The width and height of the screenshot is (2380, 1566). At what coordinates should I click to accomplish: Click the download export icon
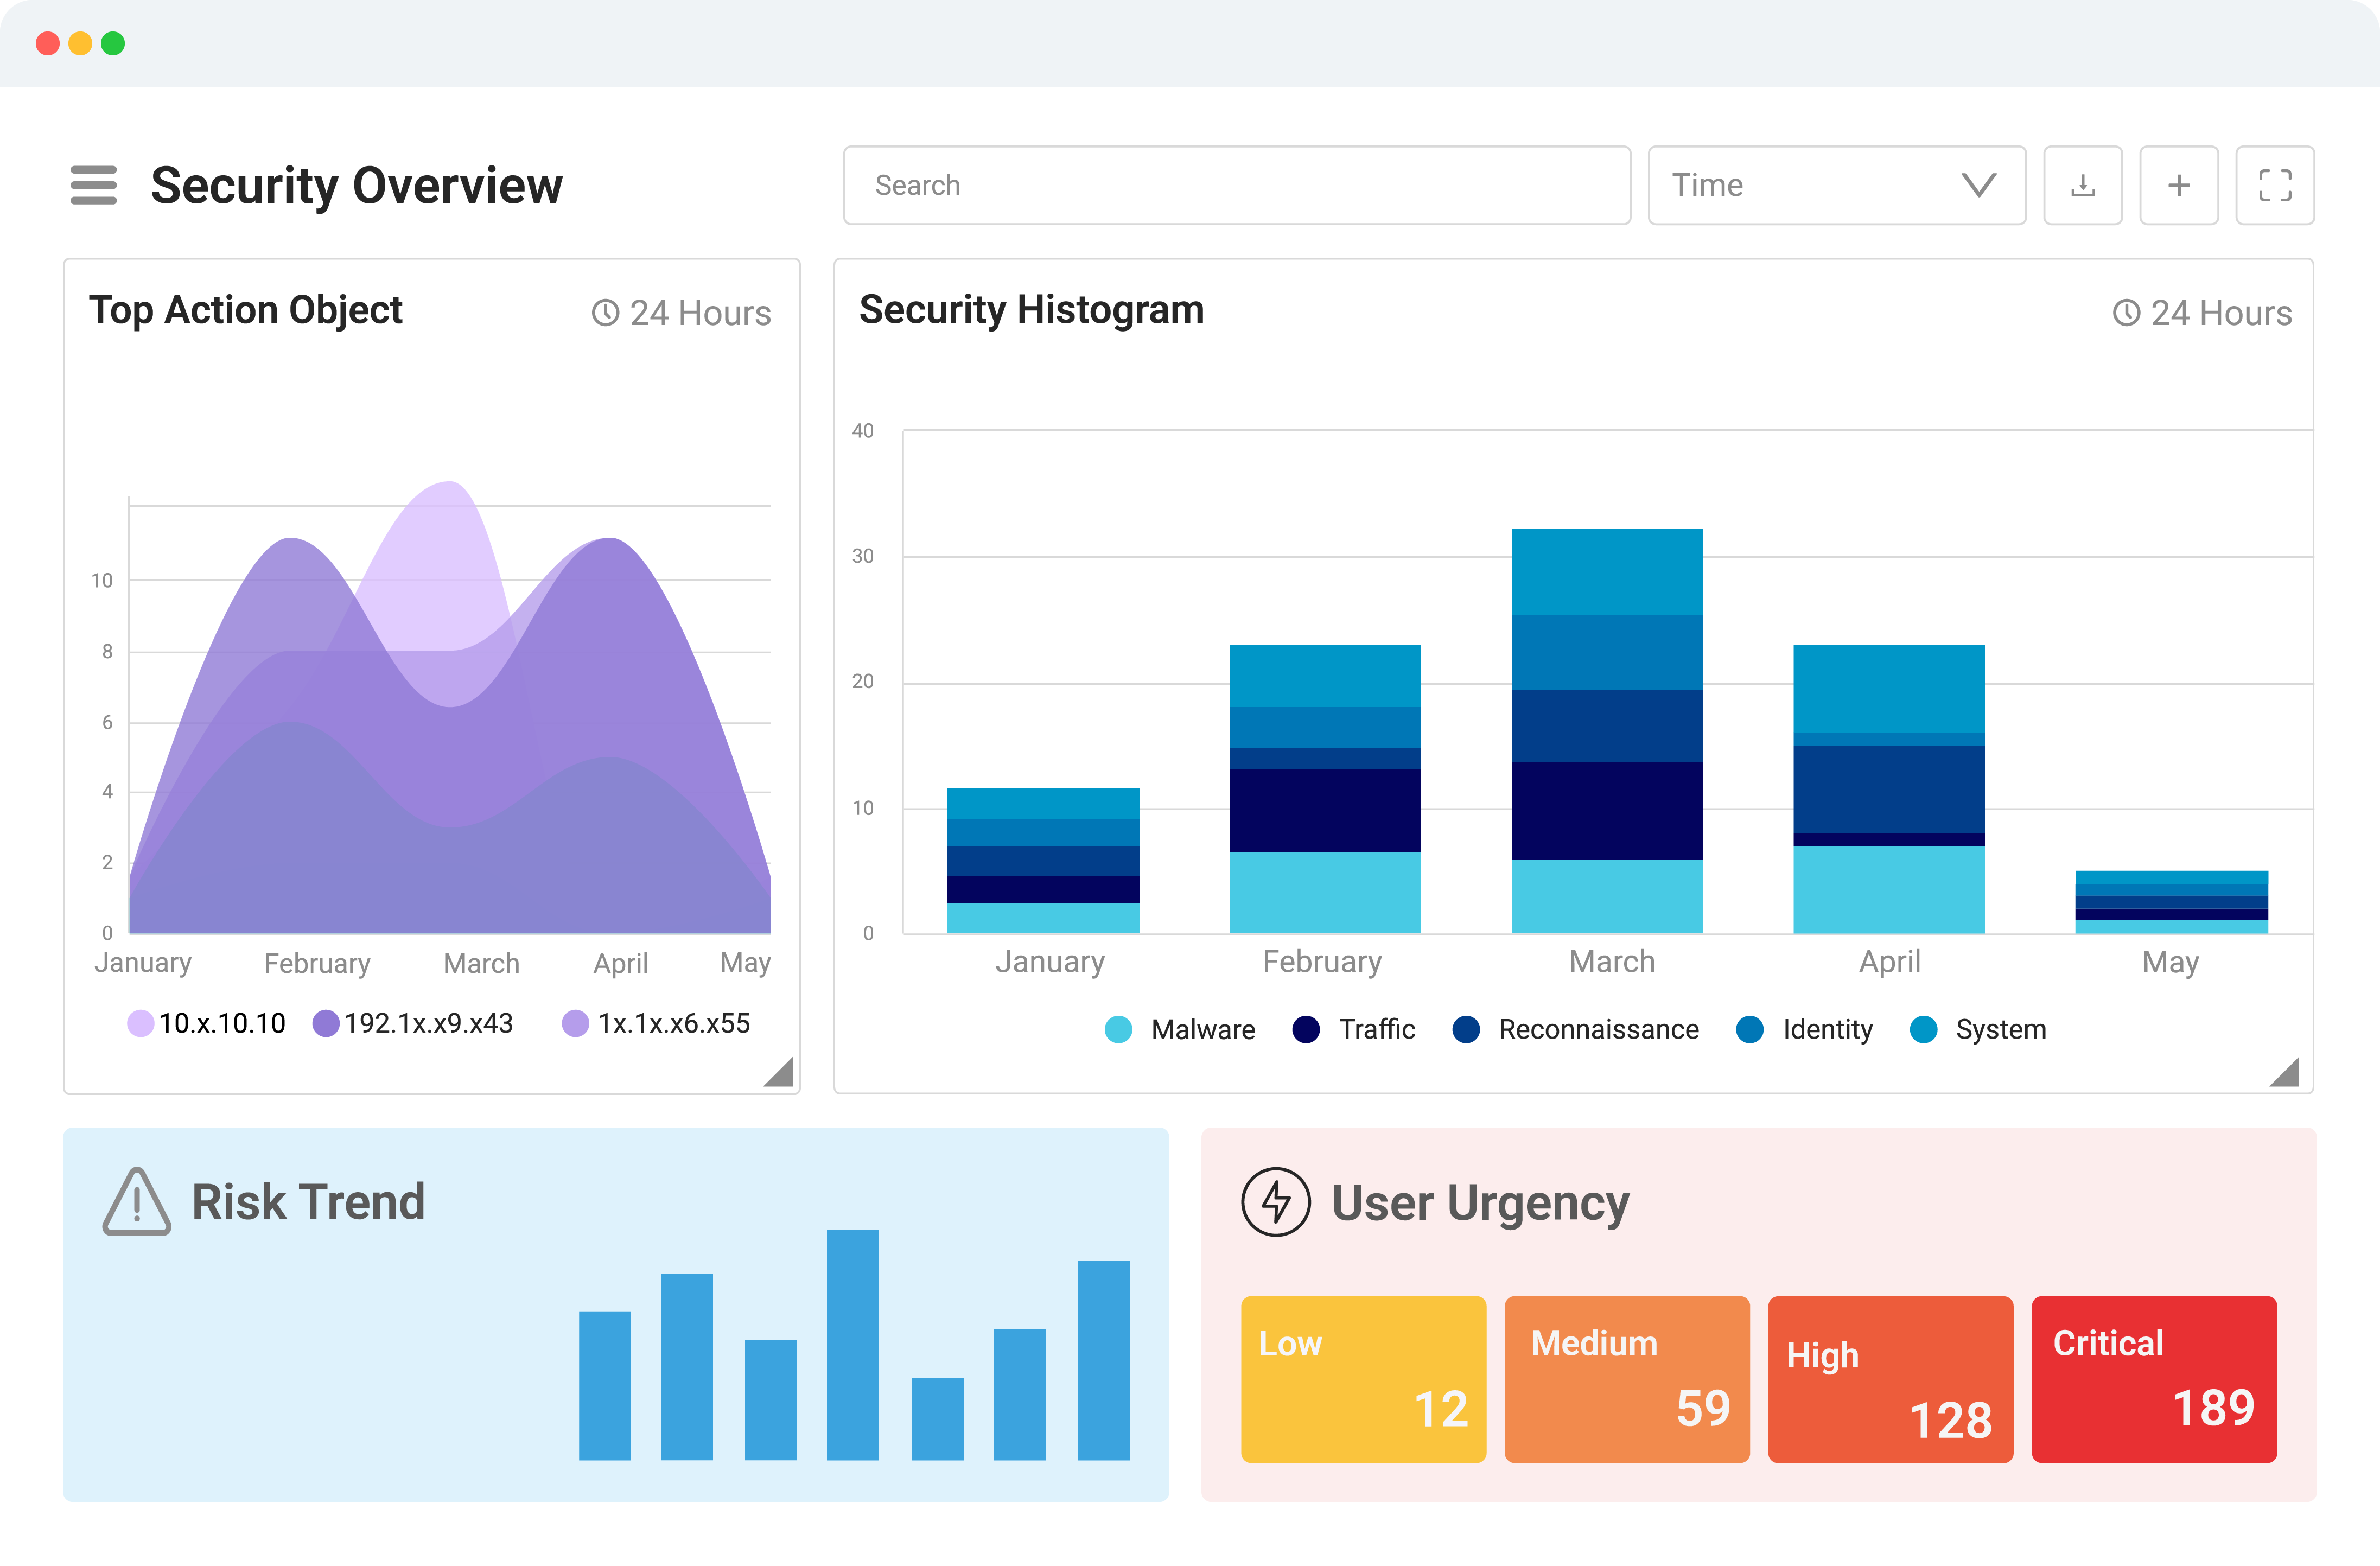2083,185
